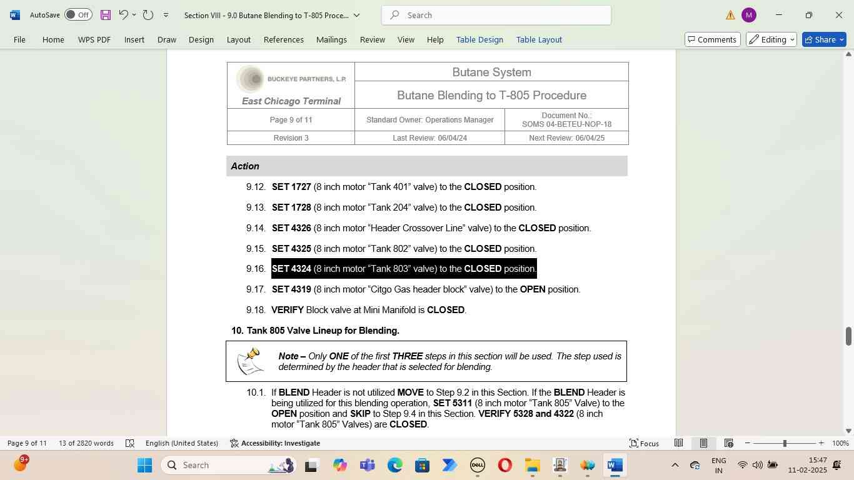Open the Editing mode dropdown

pyautogui.click(x=771, y=39)
